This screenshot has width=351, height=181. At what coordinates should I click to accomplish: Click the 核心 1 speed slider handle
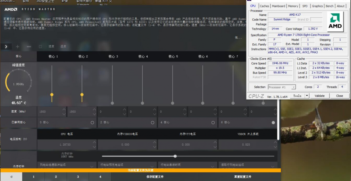pyautogui.click(x=52, y=95)
